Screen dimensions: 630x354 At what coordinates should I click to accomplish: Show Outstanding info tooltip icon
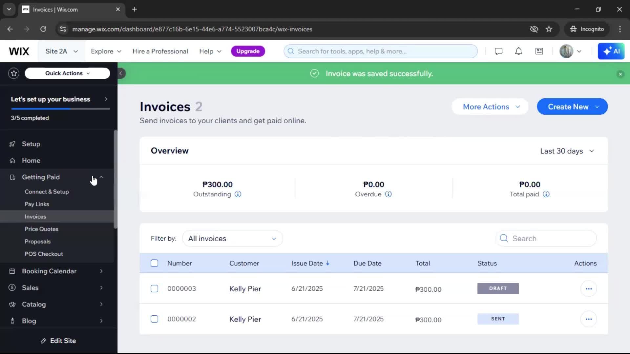pyautogui.click(x=238, y=194)
